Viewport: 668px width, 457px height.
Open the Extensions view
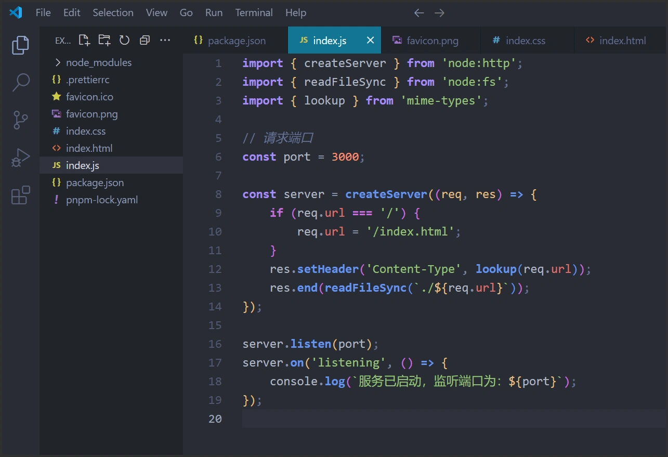point(20,195)
